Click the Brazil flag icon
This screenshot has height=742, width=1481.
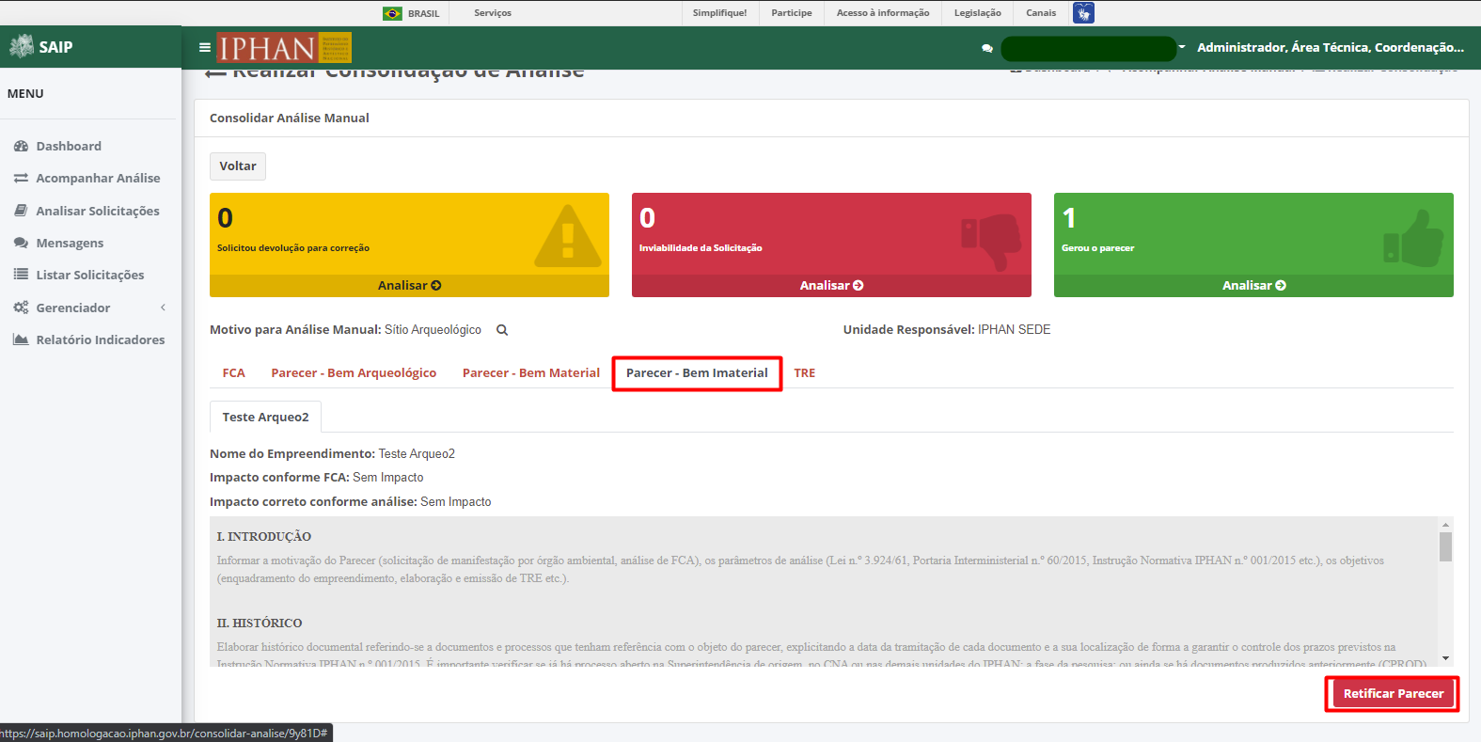pos(392,13)
